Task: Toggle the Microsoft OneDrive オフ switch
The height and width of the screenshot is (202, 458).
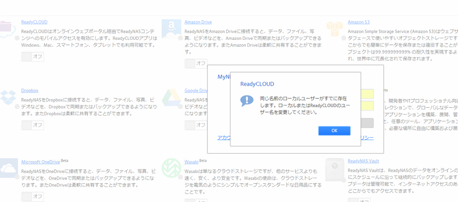Action: 33,197
